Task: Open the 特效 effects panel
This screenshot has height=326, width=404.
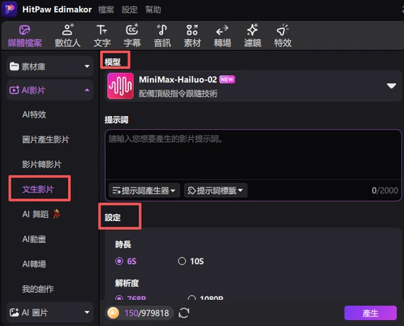Action: click(x=282, y=36)
